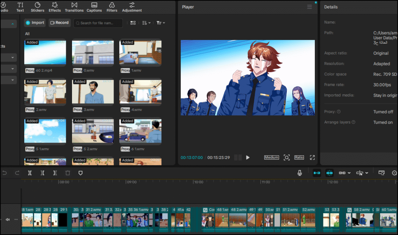Click the 'Rec. 709 SD' color space value
398x235 pixels.
(x=385, y=74)
